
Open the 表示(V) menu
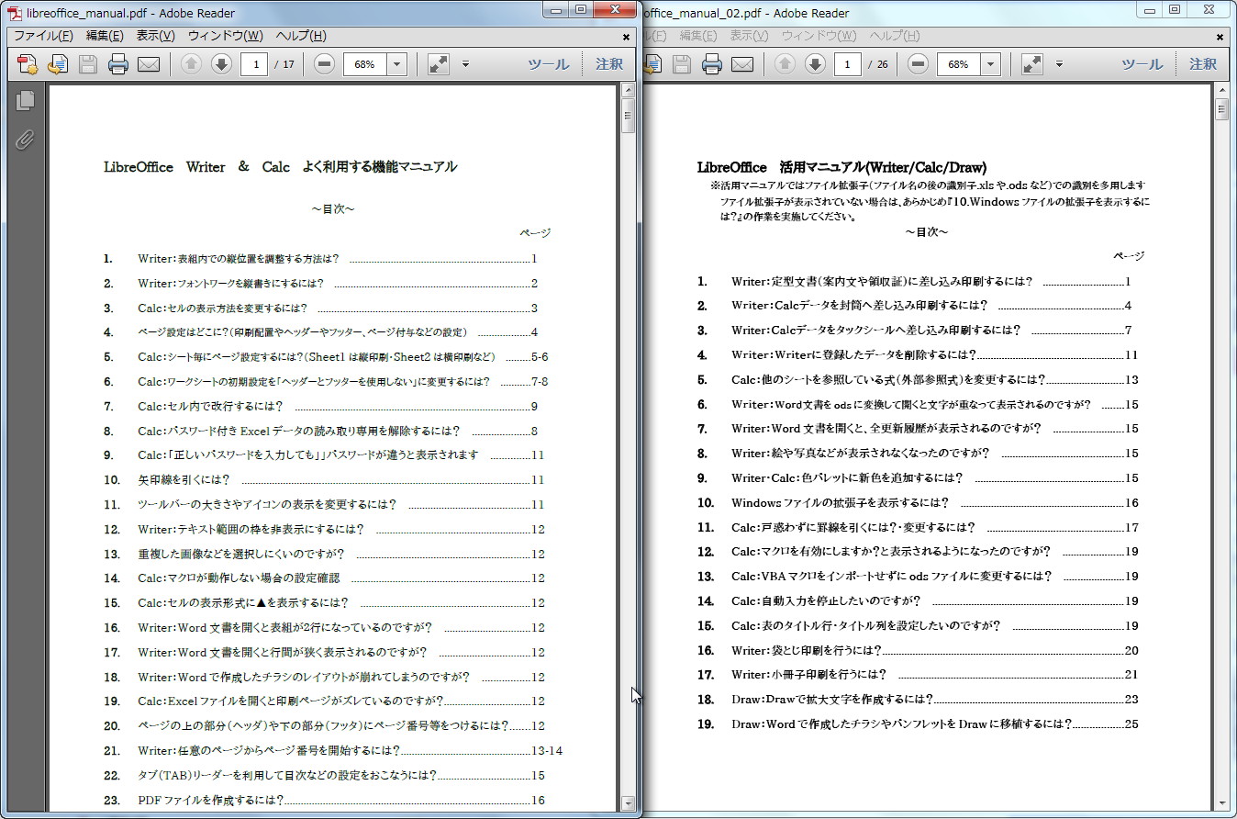pyautogui.click(x=153, y=35)
